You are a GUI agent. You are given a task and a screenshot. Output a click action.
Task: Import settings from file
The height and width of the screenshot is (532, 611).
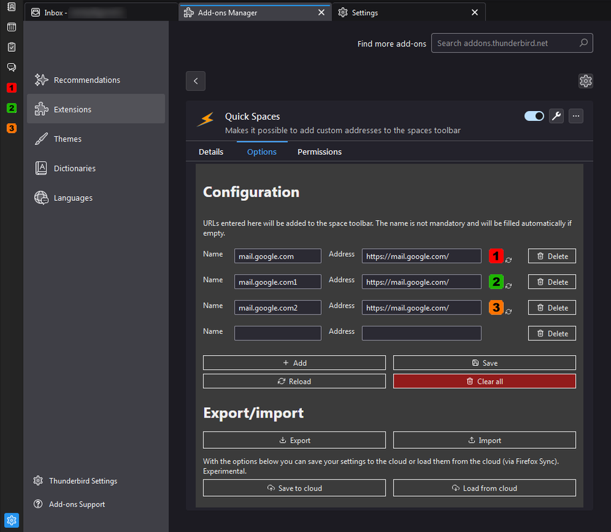(485, 440)
